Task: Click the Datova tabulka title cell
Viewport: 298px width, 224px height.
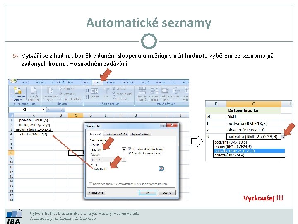Action: click(x=243, y=110)
